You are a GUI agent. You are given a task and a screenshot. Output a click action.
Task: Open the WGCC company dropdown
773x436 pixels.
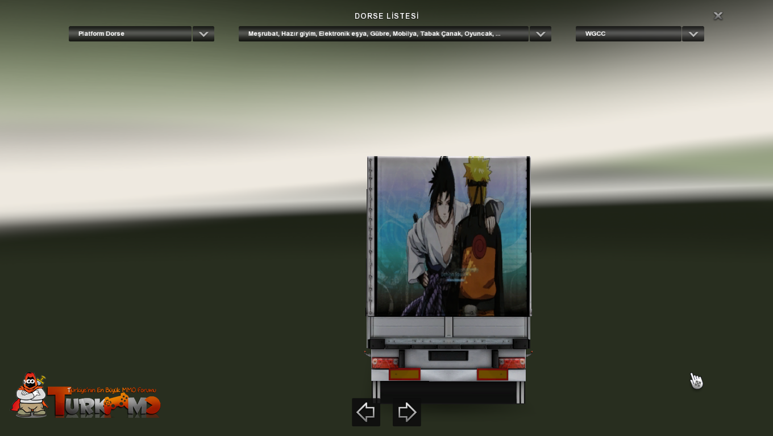(x=629, y=33)
